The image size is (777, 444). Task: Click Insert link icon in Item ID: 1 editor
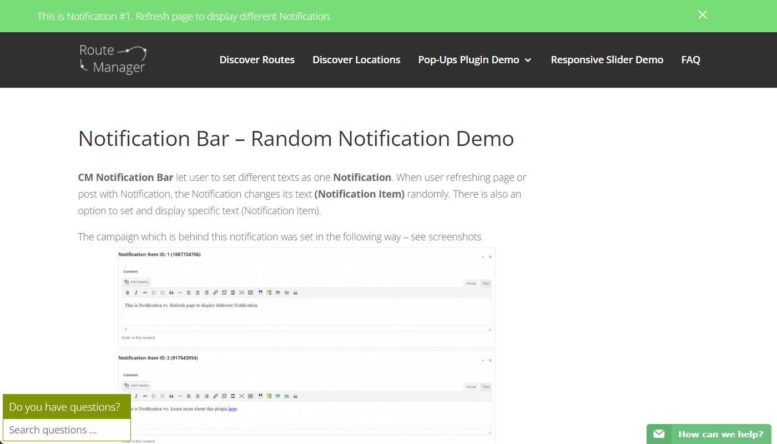click(215, 292)
